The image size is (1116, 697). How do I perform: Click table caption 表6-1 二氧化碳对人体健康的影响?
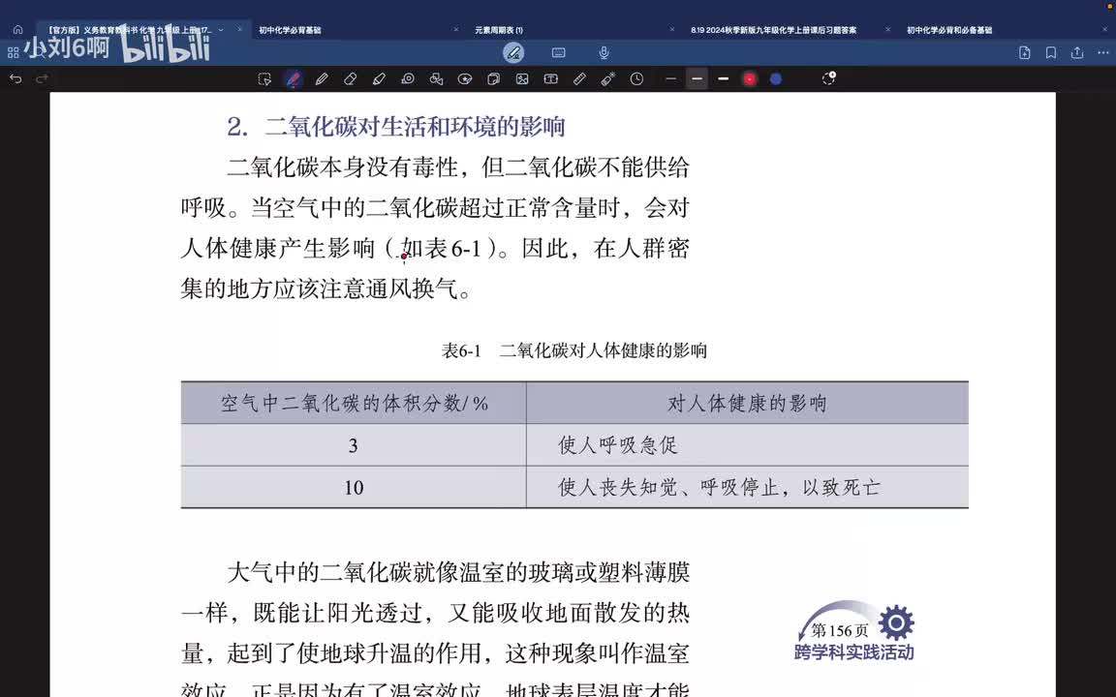tap(574, 350)
